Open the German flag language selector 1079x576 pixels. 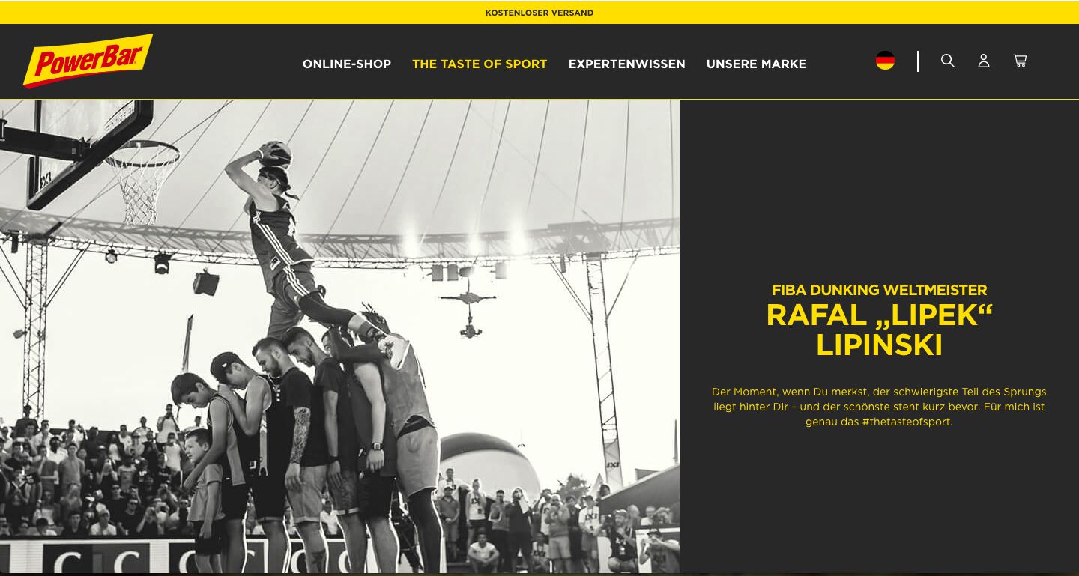[885, 61]
